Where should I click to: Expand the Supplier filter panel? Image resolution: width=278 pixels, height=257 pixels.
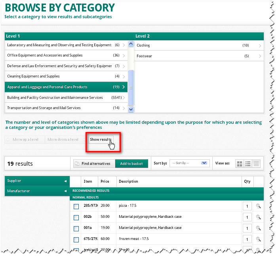coord(37,181)
